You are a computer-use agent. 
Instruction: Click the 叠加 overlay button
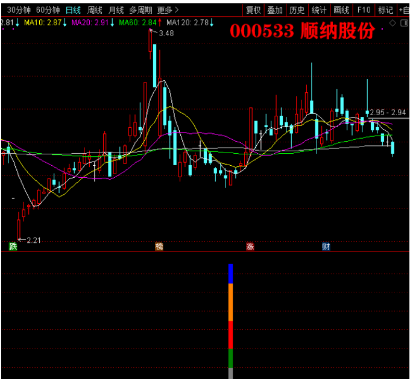(x=275, y=10)
